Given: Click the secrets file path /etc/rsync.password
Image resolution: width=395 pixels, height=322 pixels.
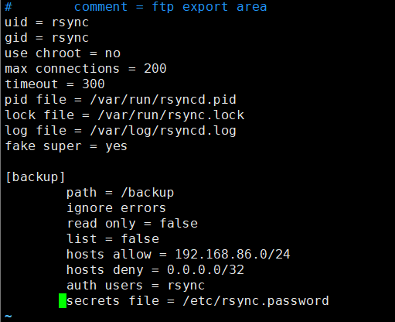Looking at the screenshot, I should point(256,301).
